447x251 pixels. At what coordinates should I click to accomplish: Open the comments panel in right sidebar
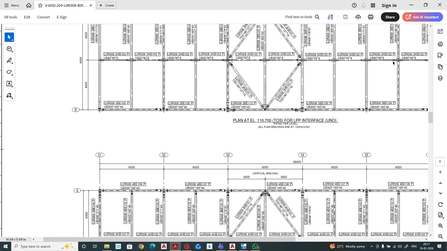440,44
